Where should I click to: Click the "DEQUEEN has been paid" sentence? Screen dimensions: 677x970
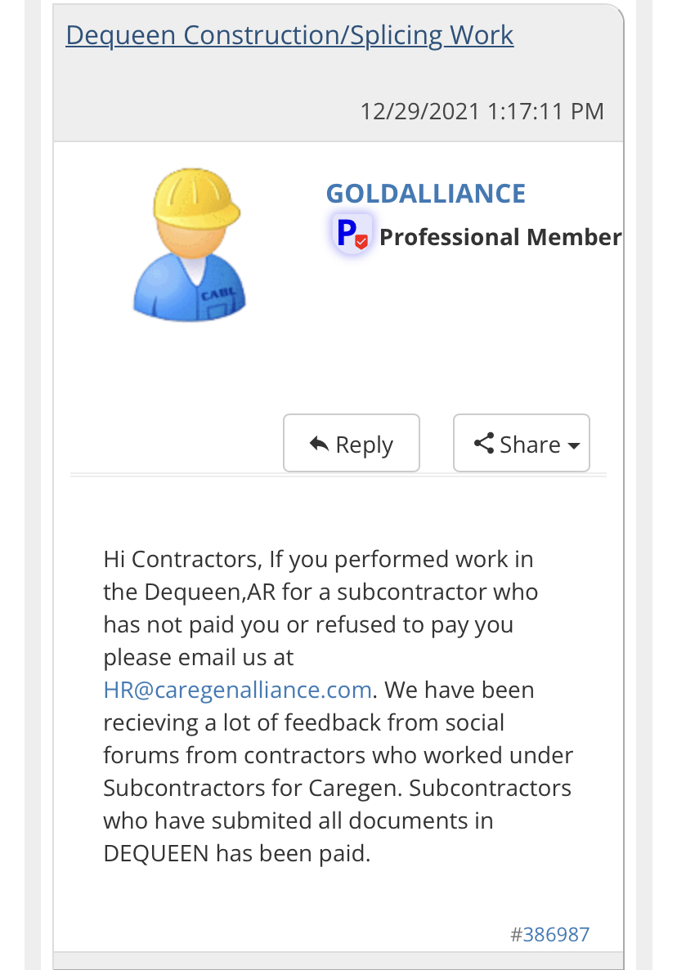(237, 853)
